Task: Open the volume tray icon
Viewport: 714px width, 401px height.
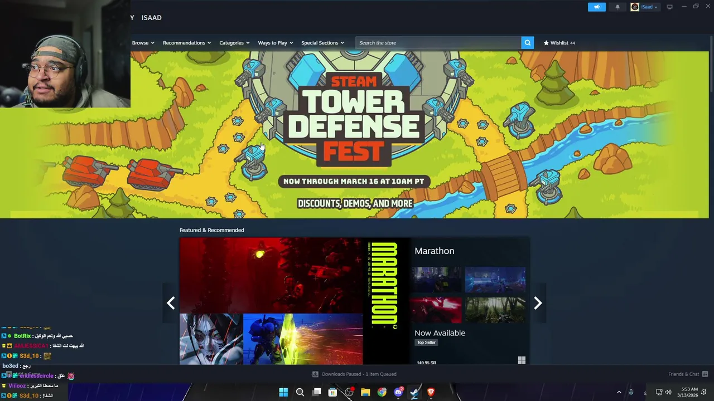Action: tap(668, 392)
